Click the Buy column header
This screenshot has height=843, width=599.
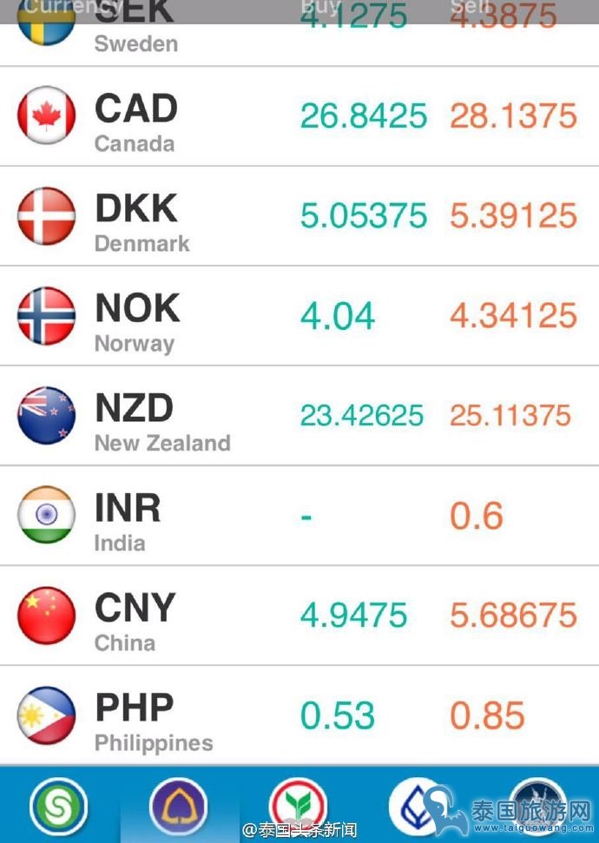(x=320, y=8)
